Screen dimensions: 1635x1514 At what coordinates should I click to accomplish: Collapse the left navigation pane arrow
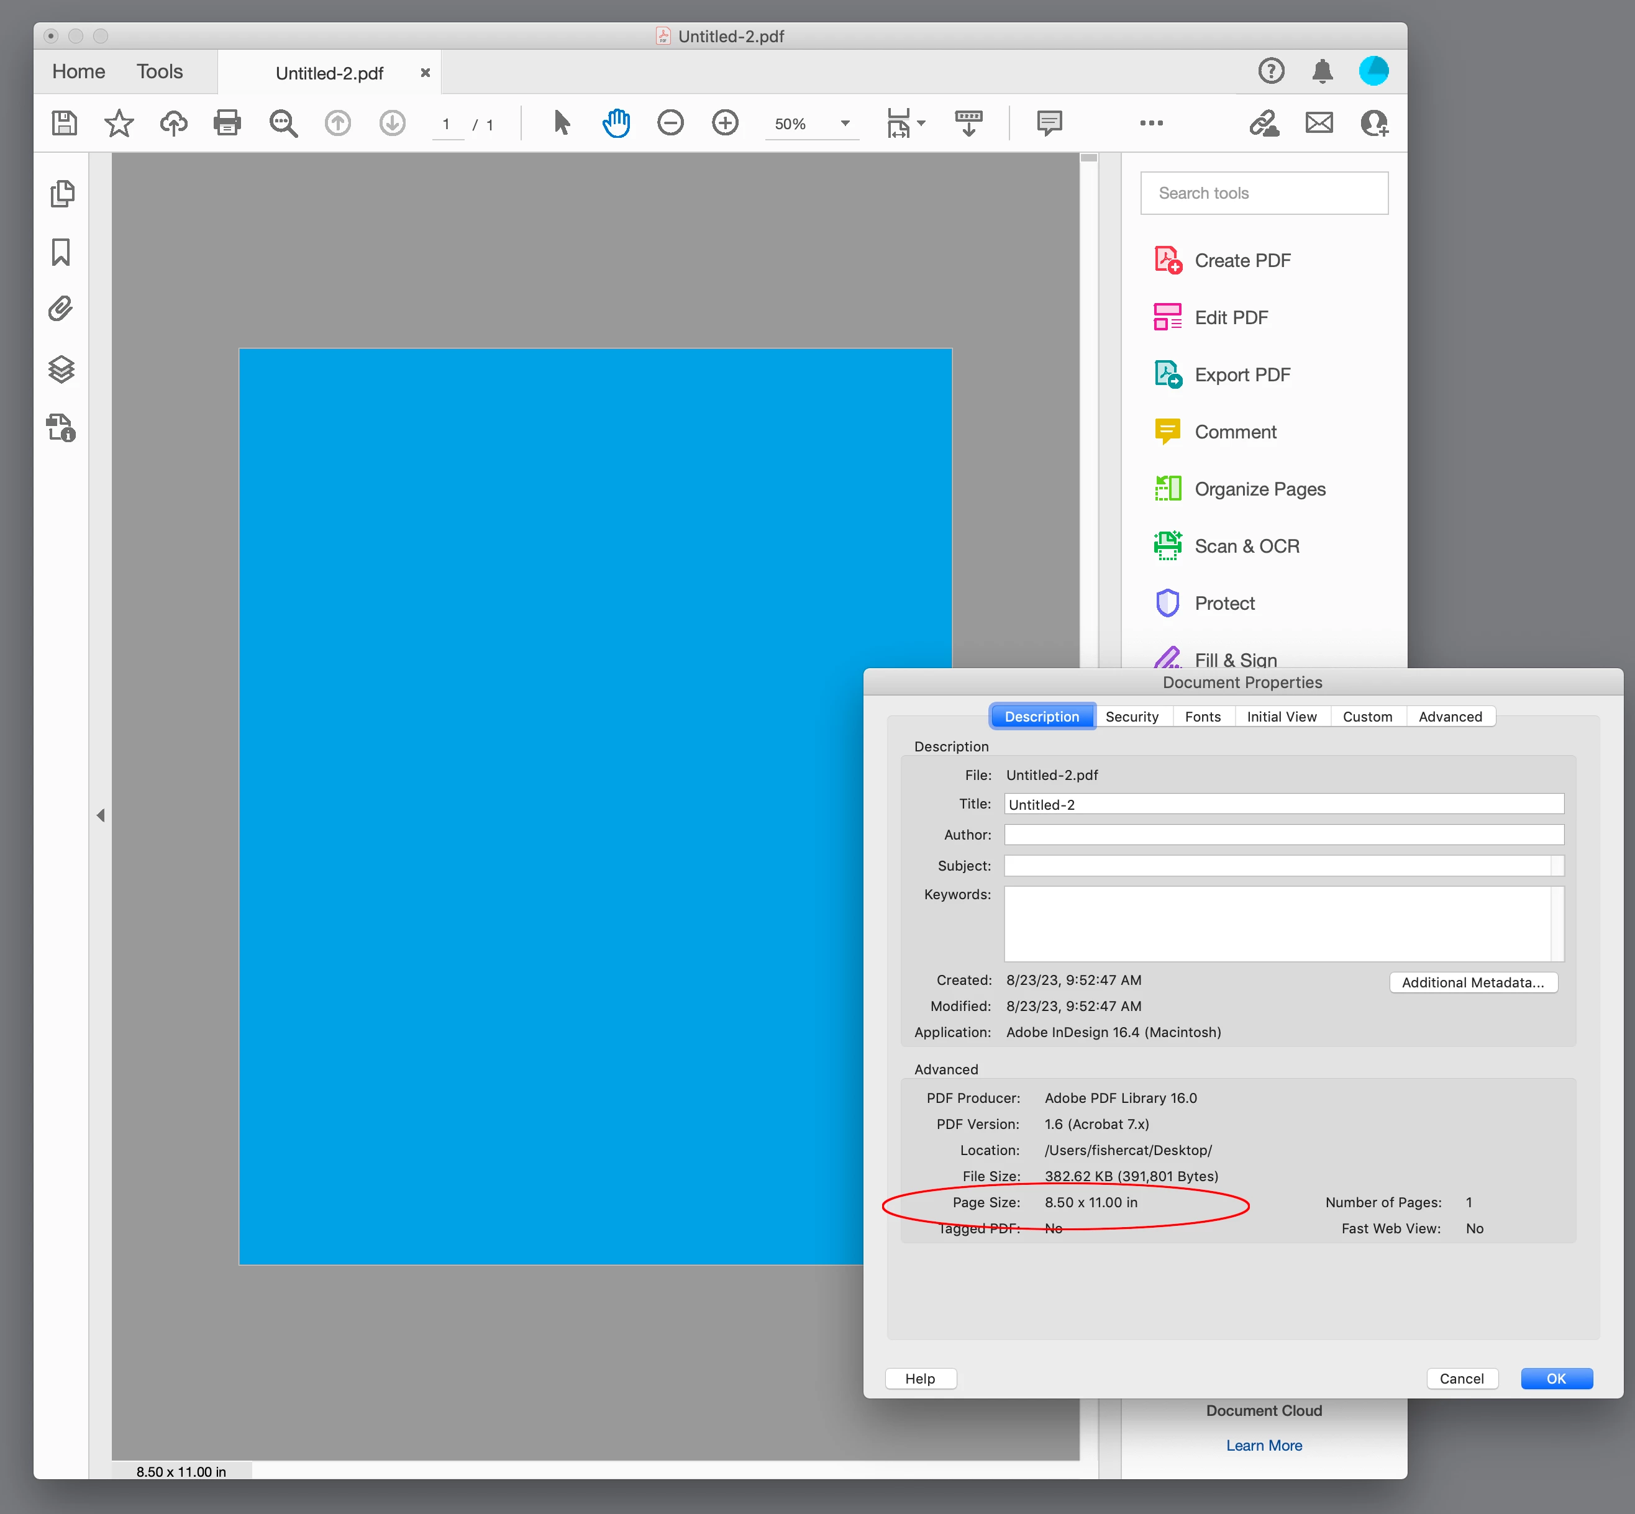click(101, 815)
